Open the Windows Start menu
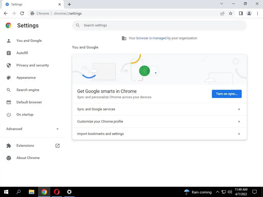The width and height of the screenshot is (263, 197). click(6, 192)
